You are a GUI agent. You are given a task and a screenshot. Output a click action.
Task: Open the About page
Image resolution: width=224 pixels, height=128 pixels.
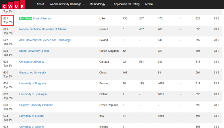[x=40, y=4]
